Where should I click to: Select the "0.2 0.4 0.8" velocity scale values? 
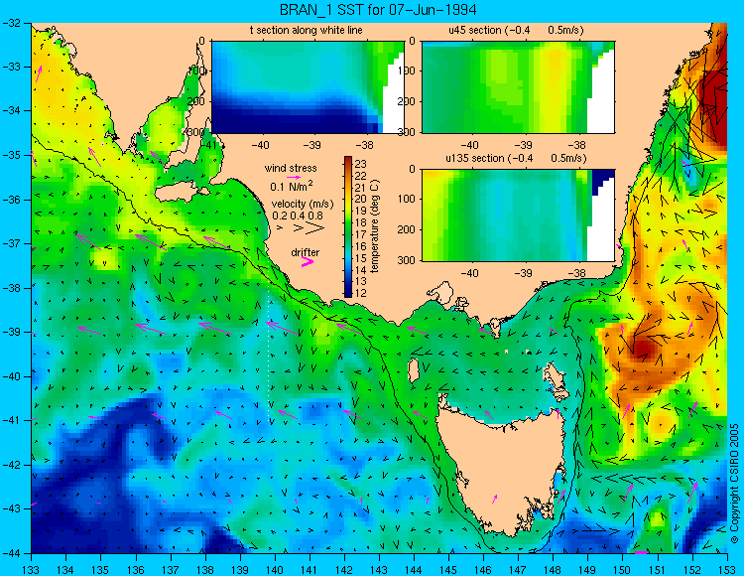(x=298, y=216)
